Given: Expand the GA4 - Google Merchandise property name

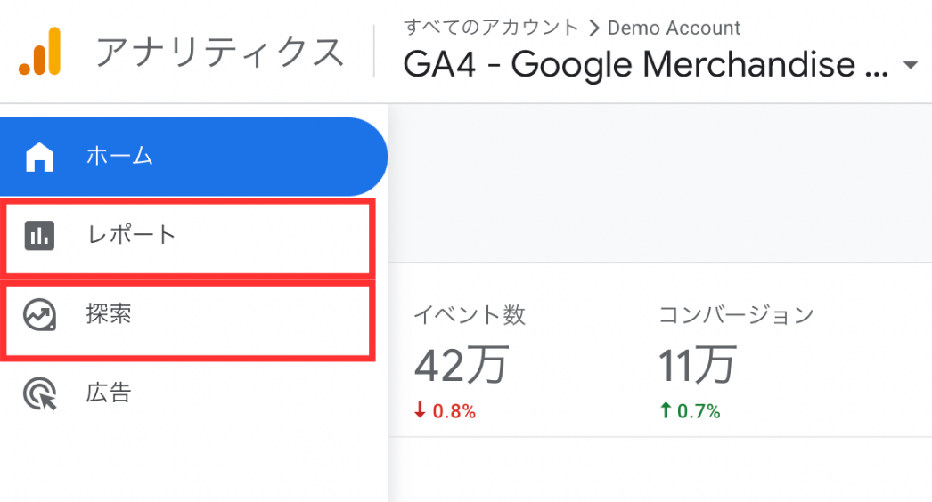Looking at the screenshot, I should coord(645,64).
